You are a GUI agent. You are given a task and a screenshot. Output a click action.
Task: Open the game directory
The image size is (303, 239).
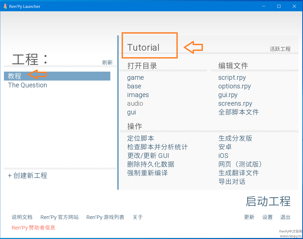point(135,78)
